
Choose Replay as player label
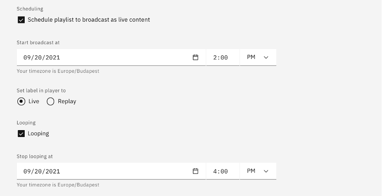(x=50, y=101)
